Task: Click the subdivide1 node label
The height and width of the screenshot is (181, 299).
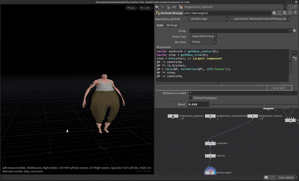Action: point(222,143)
